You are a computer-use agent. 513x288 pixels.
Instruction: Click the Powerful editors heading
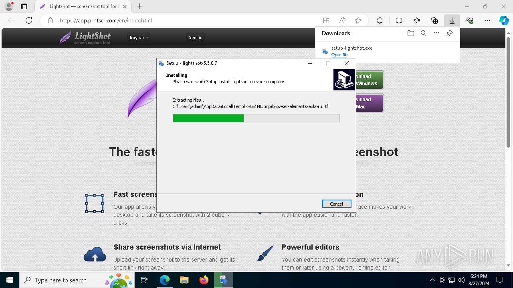click(311, 247)
